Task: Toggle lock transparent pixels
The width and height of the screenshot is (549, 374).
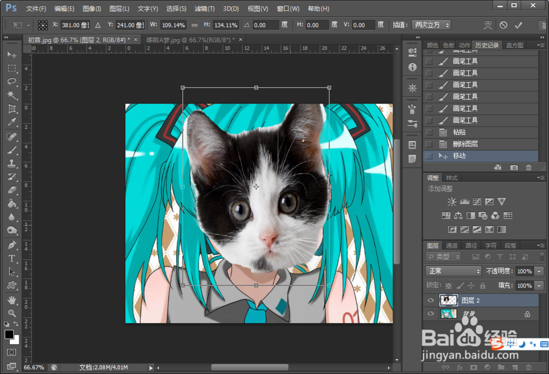Action: pyautogui.click(x=449, y=286)
